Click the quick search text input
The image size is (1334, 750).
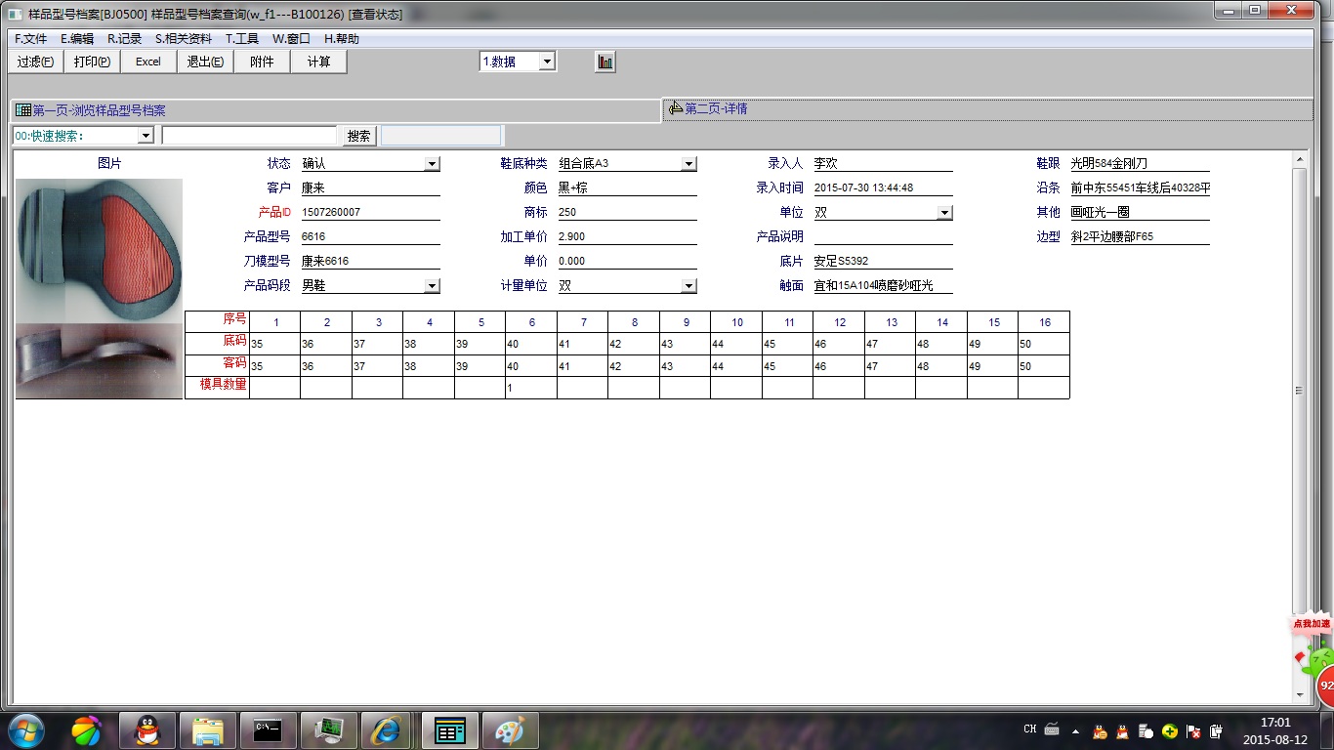pos(249,136)
